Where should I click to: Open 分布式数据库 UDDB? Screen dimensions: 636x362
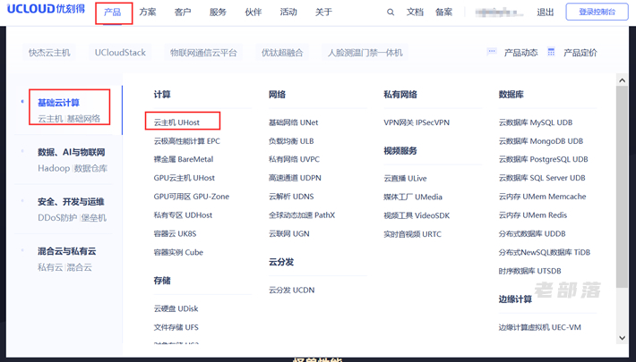(532, 233)
